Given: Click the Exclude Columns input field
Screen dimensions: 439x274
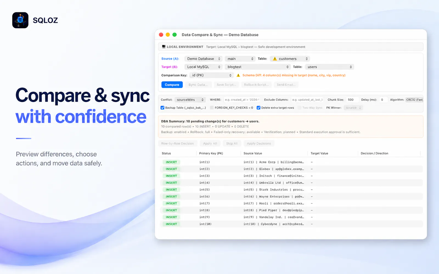Looking at the screenshot, I should click(x=308, y=100).
